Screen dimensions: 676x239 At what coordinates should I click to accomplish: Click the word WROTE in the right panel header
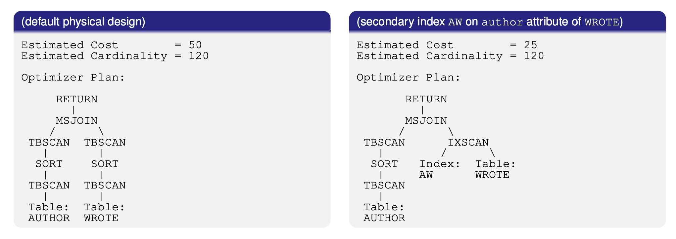click(602, 22)
